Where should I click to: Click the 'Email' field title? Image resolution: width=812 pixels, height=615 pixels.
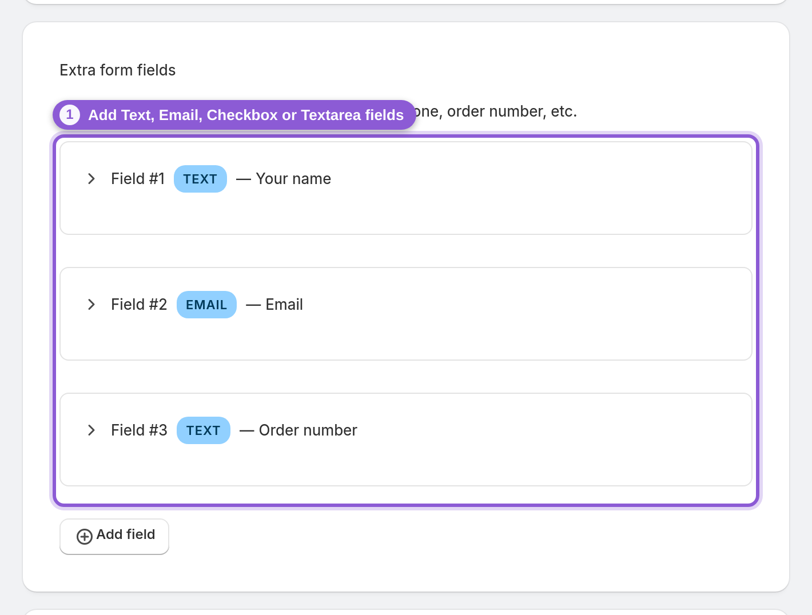pyautogui.click(x=284, y=305)
